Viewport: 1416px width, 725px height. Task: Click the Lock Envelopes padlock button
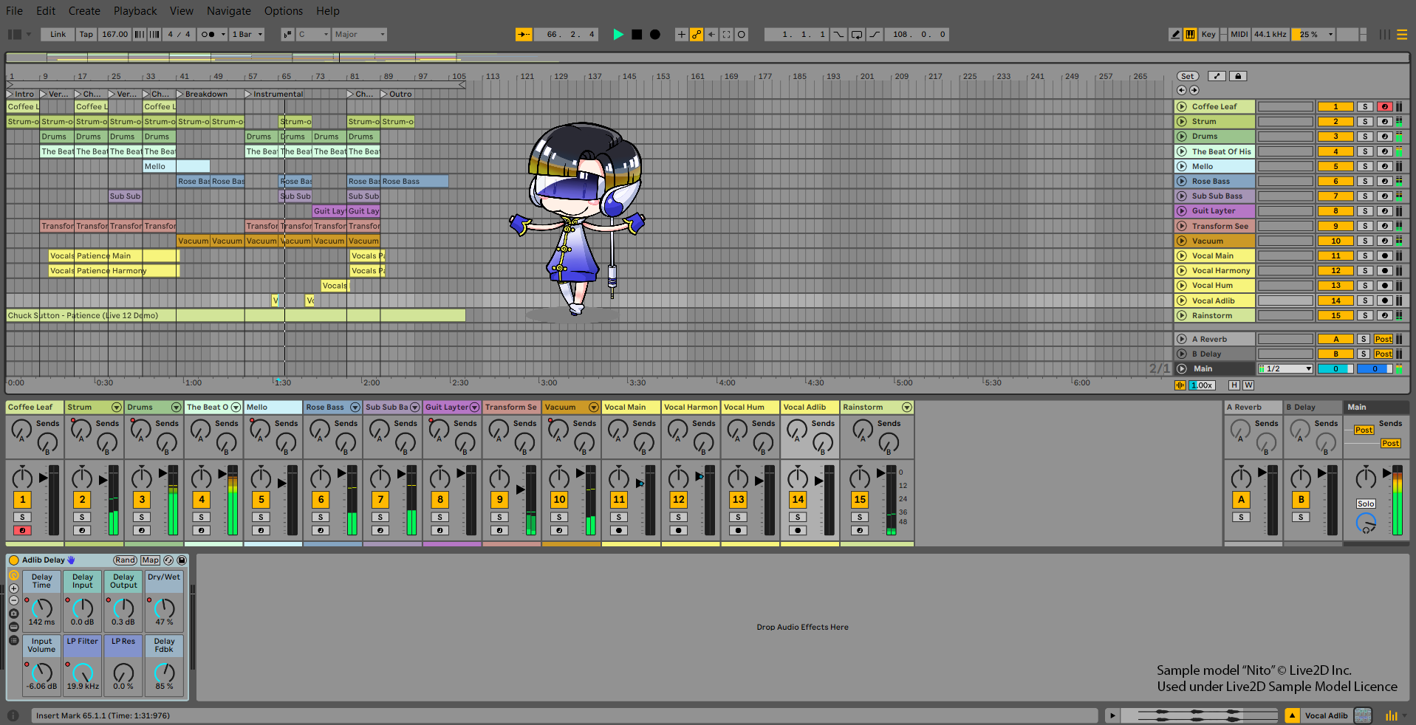1239,76
